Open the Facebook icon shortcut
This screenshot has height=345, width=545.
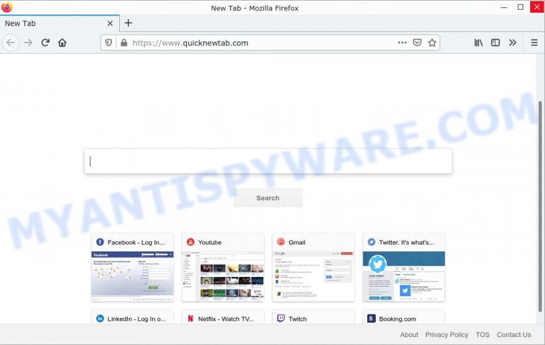100,242
